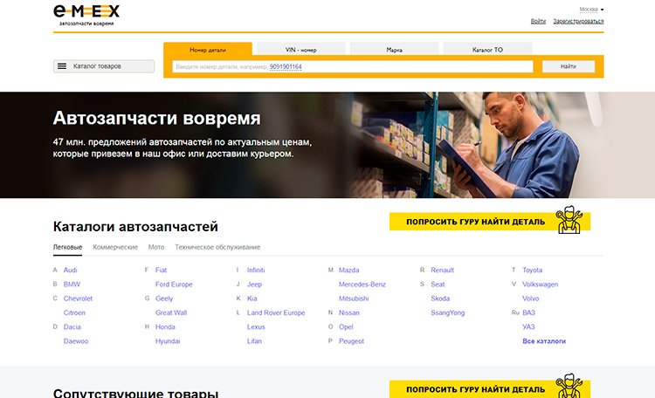The width and height of the screenshot is (655, 398).
Task: Select the Марка search tab
Action: click(x=394, y=50)
